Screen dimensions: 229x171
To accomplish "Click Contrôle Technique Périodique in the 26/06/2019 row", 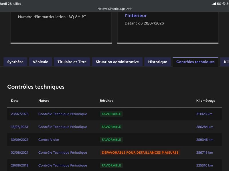I will 63,166.
